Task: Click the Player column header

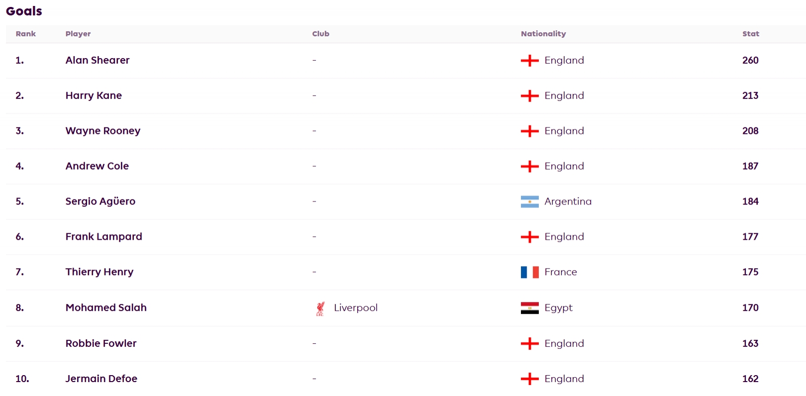Action: point(78,34)
